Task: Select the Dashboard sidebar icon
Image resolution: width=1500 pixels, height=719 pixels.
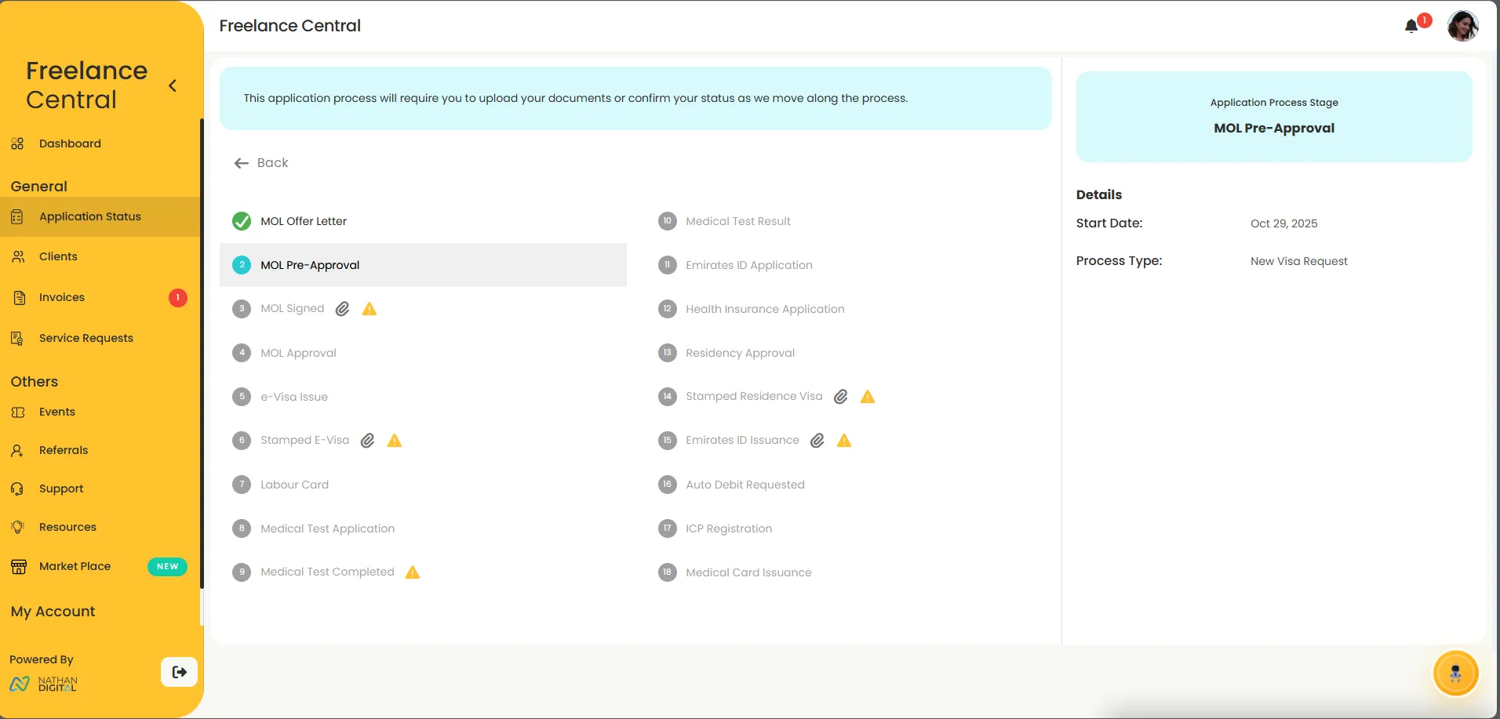Action: 17,143
